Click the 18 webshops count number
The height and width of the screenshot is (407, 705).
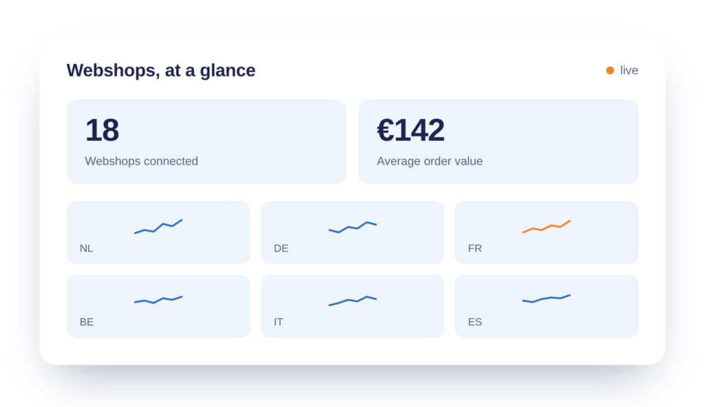pos(102,130)
